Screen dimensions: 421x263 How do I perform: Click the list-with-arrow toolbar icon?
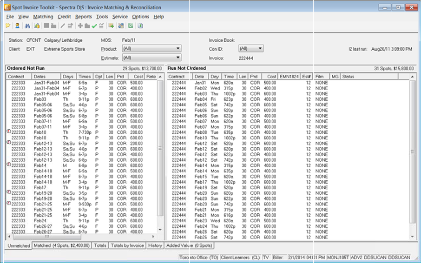70,26
